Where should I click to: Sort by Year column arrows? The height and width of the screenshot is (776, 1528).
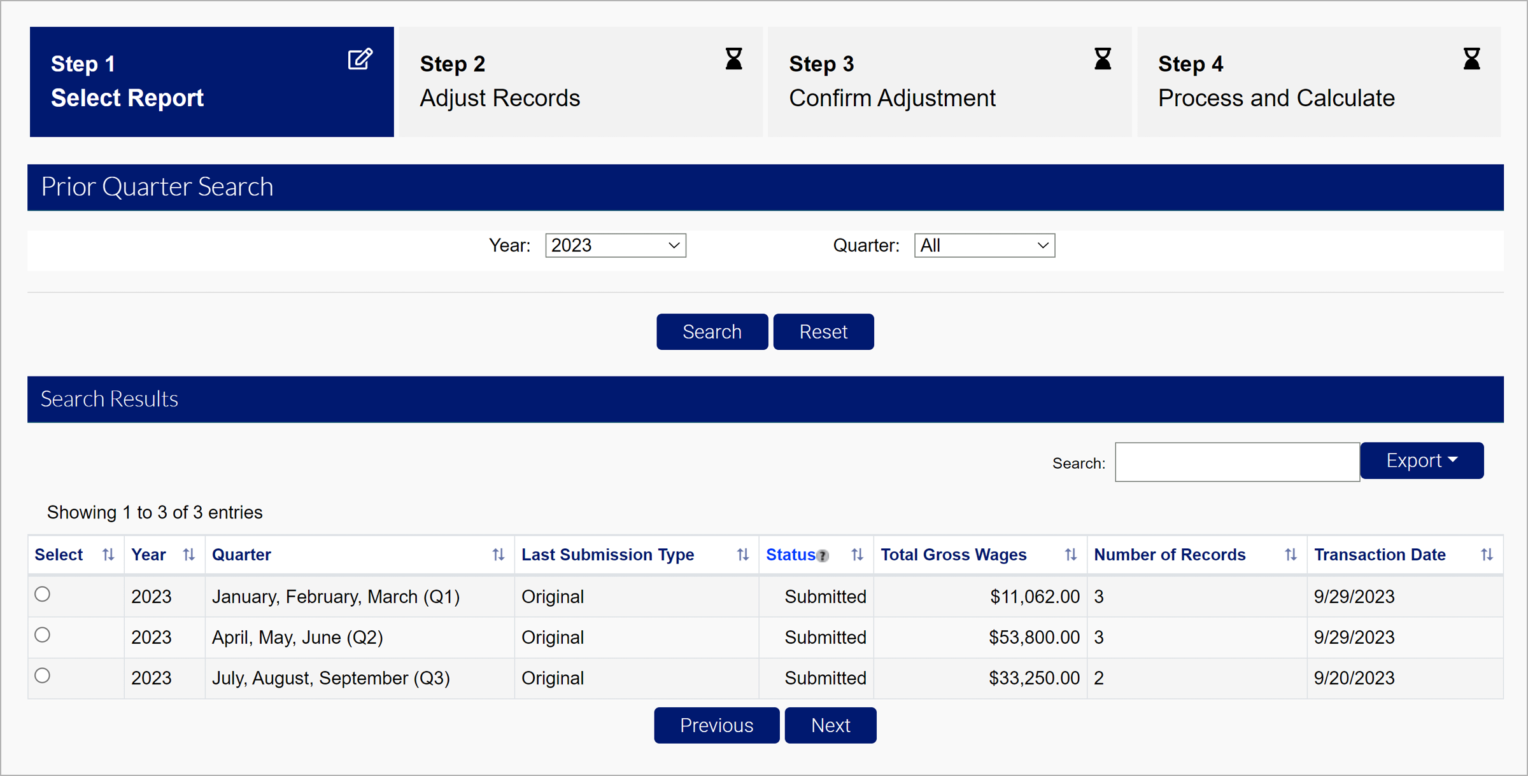188,555
